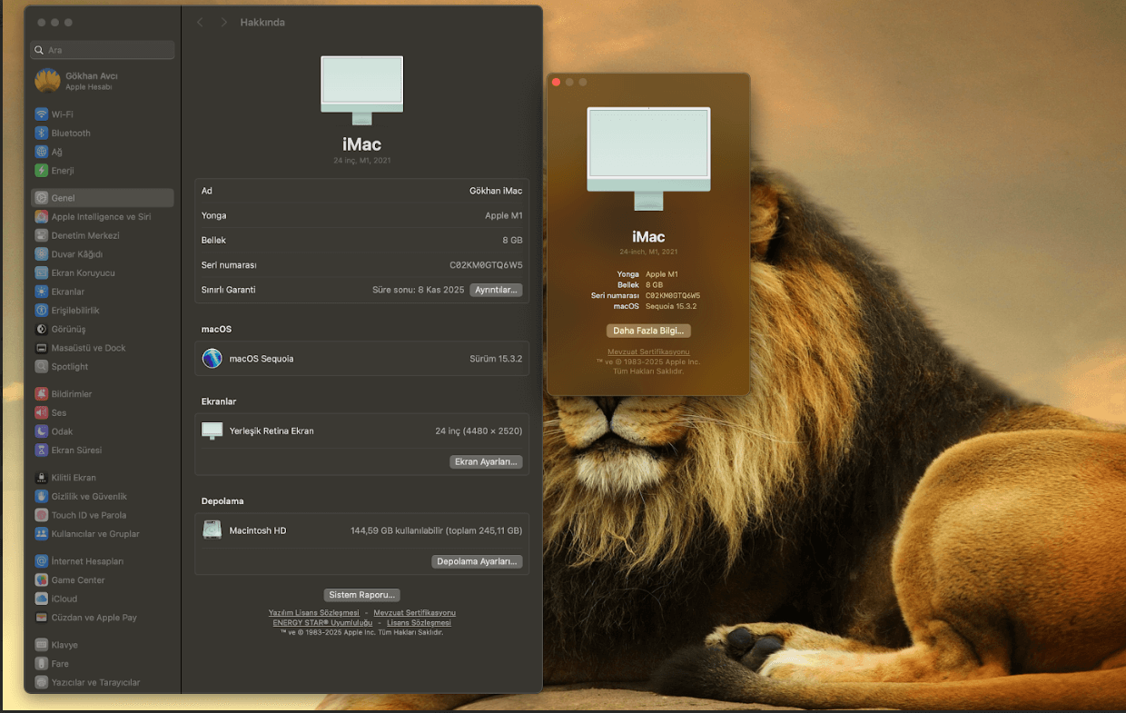Open Klavye keyboard settings
The height and width of the screenshot is (713, 1126).
coord(103,645)
